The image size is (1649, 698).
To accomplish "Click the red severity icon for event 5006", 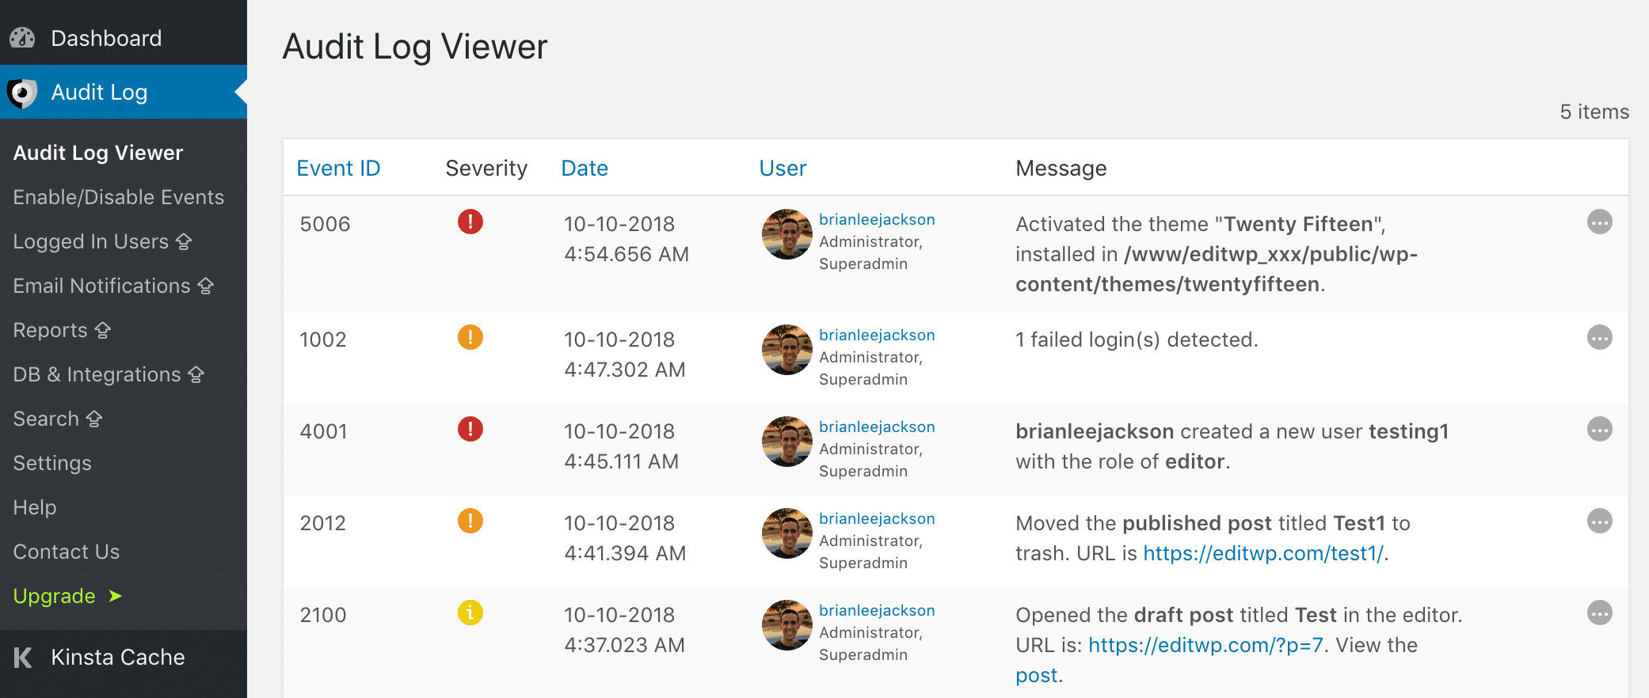I will 470,222.
